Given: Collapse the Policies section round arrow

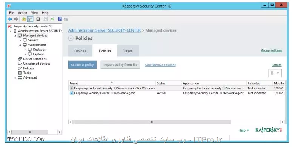Looking at the screenshot, I should click(x=71, y=38).
